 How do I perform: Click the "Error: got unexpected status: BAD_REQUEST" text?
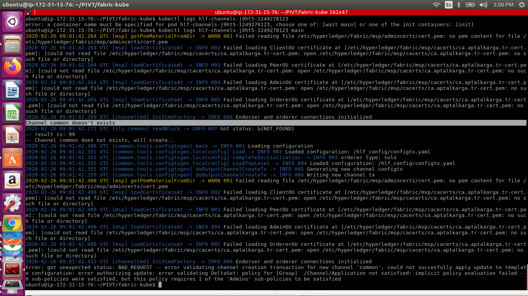89,267
